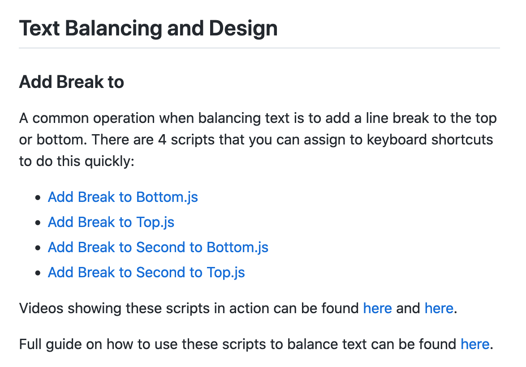Open the full guide "here" link

tap(475, 344)
